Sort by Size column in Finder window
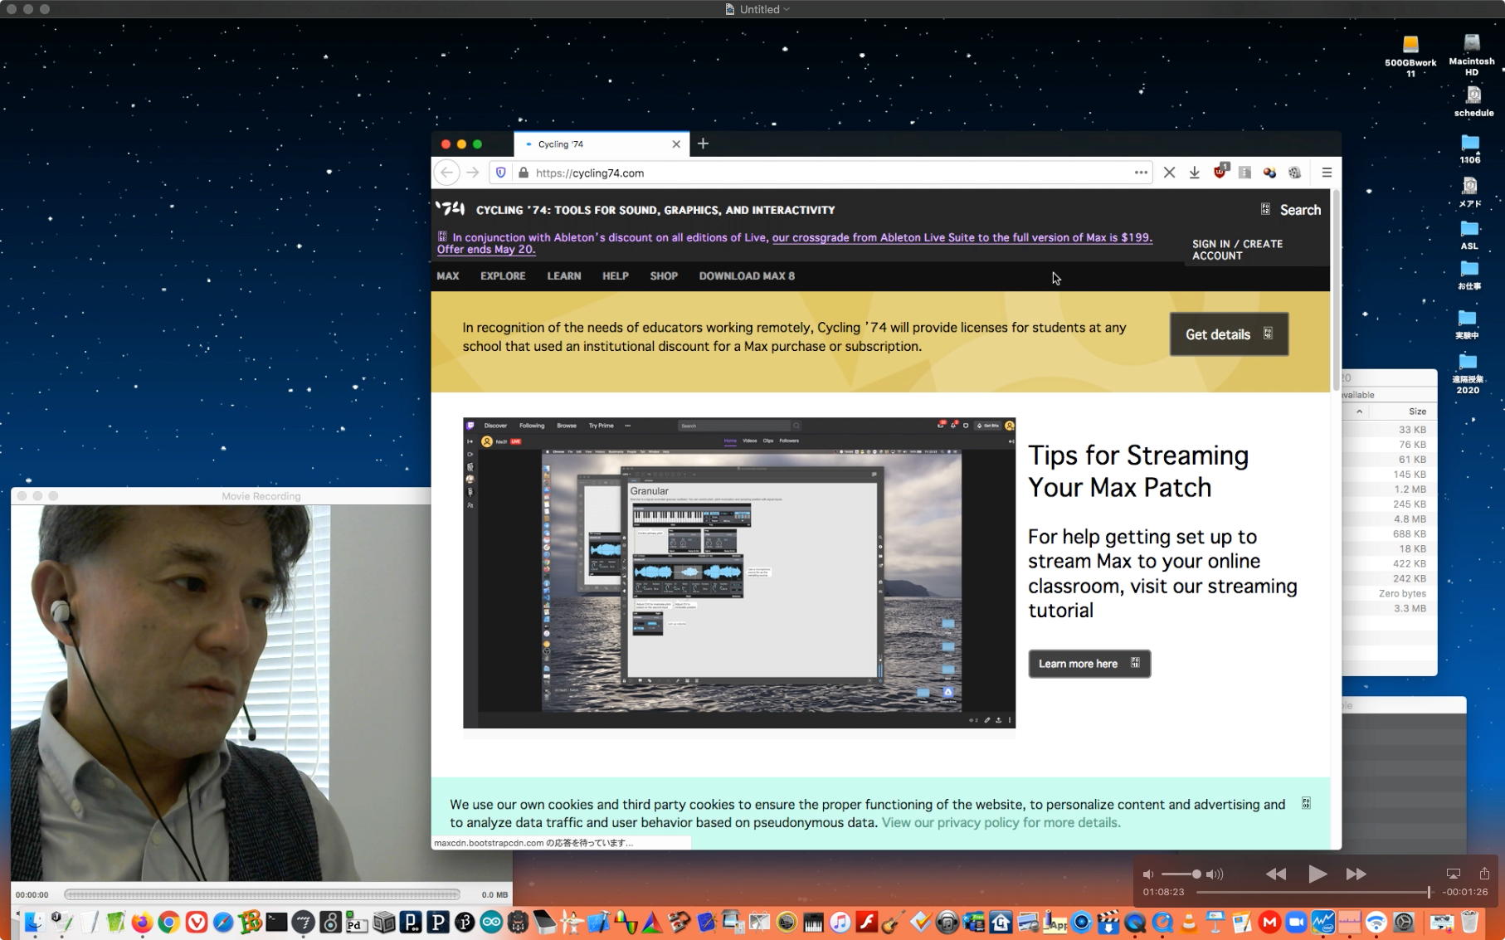Image resolution: width=1505 pixels, height=940 pixels. pos(1417,412)
